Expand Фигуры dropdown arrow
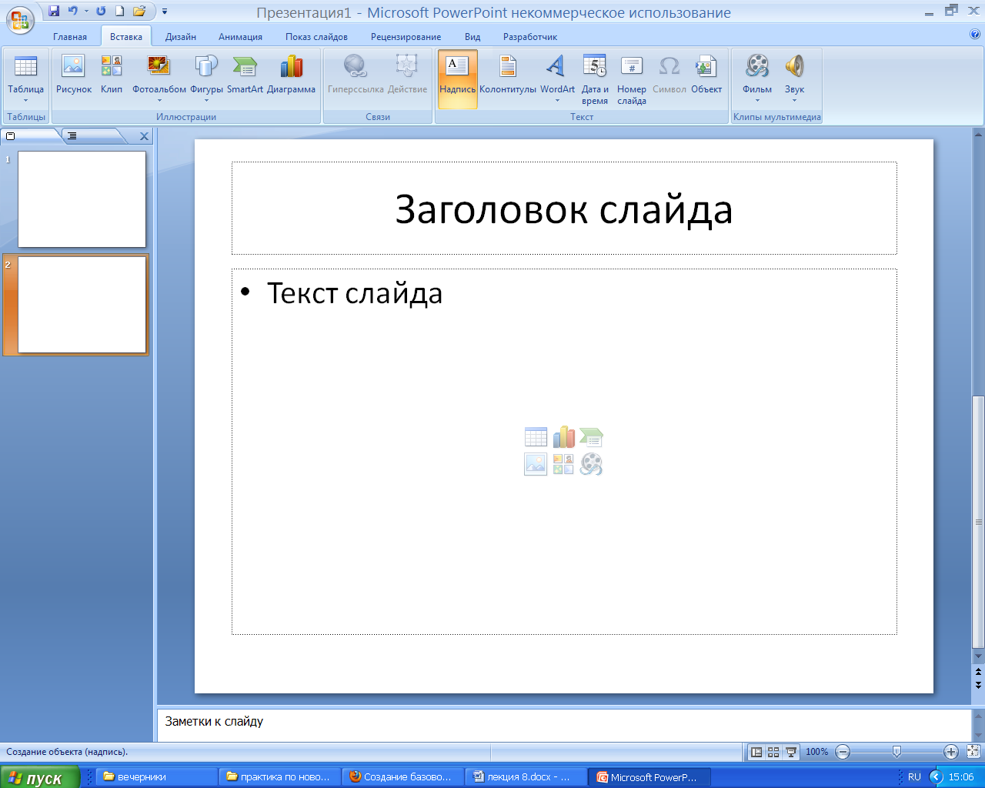985x788 pixels. (206, 101)
